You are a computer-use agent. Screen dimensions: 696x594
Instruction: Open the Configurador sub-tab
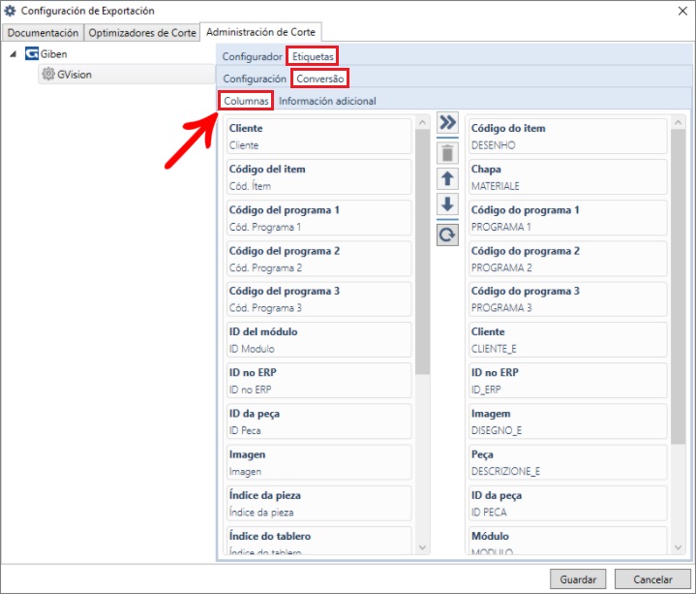252,56
